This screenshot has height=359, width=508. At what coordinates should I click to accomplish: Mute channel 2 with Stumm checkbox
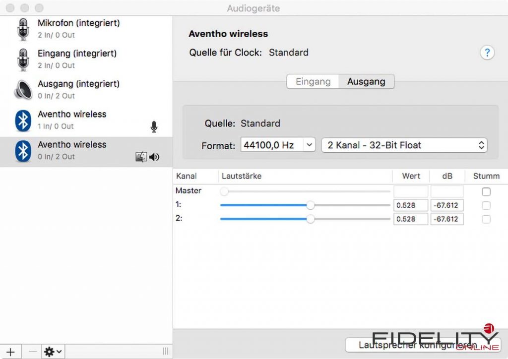(486, 219)
